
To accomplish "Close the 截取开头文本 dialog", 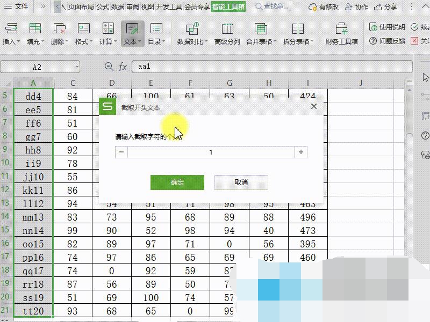I will (314, 107).
